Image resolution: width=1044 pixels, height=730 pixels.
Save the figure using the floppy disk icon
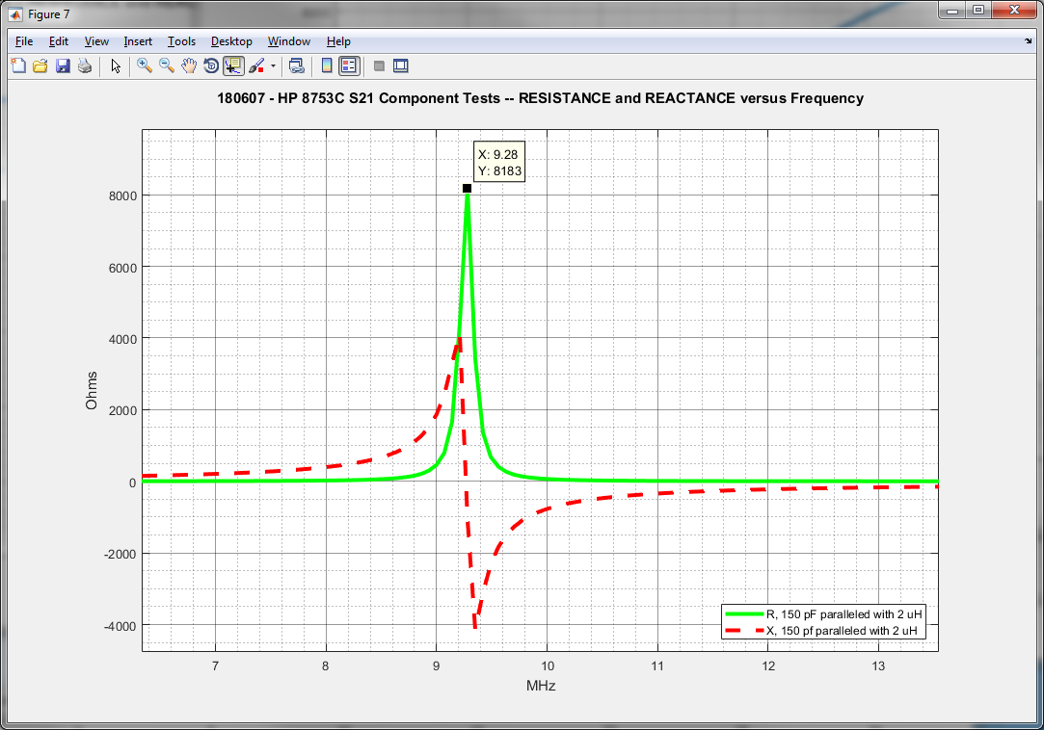[63, 65]
